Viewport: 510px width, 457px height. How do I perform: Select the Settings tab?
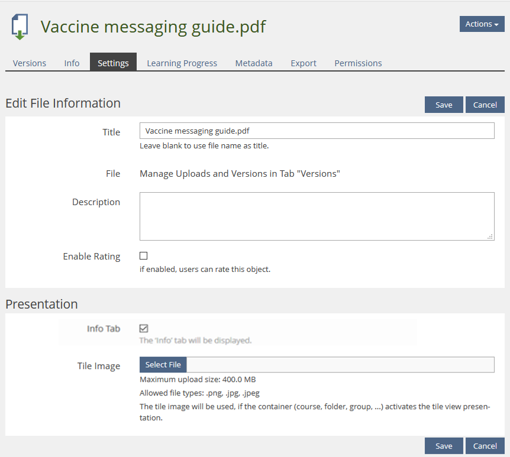113,63
